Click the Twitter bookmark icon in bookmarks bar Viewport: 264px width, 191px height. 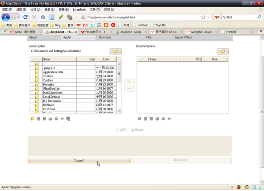coord(92,25)
